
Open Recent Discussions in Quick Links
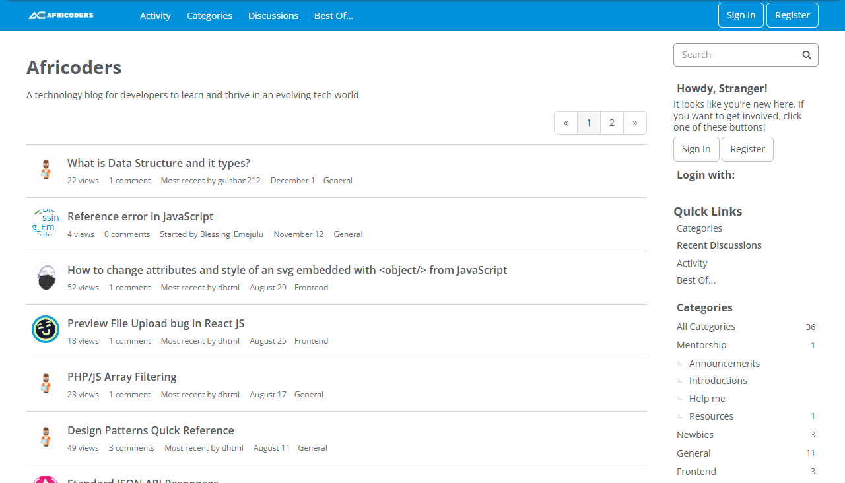coord(719,245)
